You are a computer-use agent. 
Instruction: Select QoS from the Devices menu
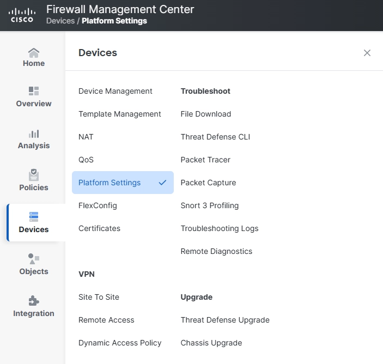point(86,160)
